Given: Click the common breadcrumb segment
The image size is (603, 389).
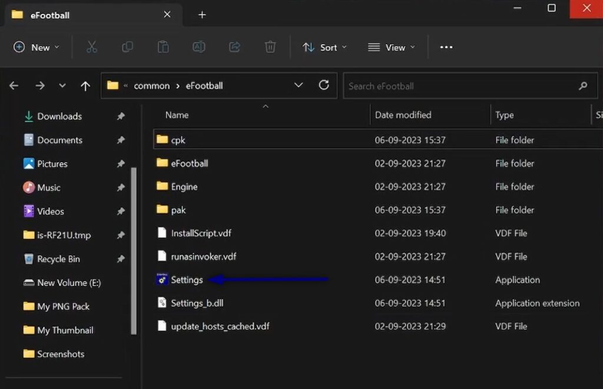Looking at the screenshot, I should tap(151, 86).
